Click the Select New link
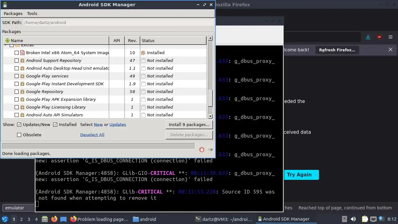The image size is (398, 224). pyautogui.click(x=98, y=125)
